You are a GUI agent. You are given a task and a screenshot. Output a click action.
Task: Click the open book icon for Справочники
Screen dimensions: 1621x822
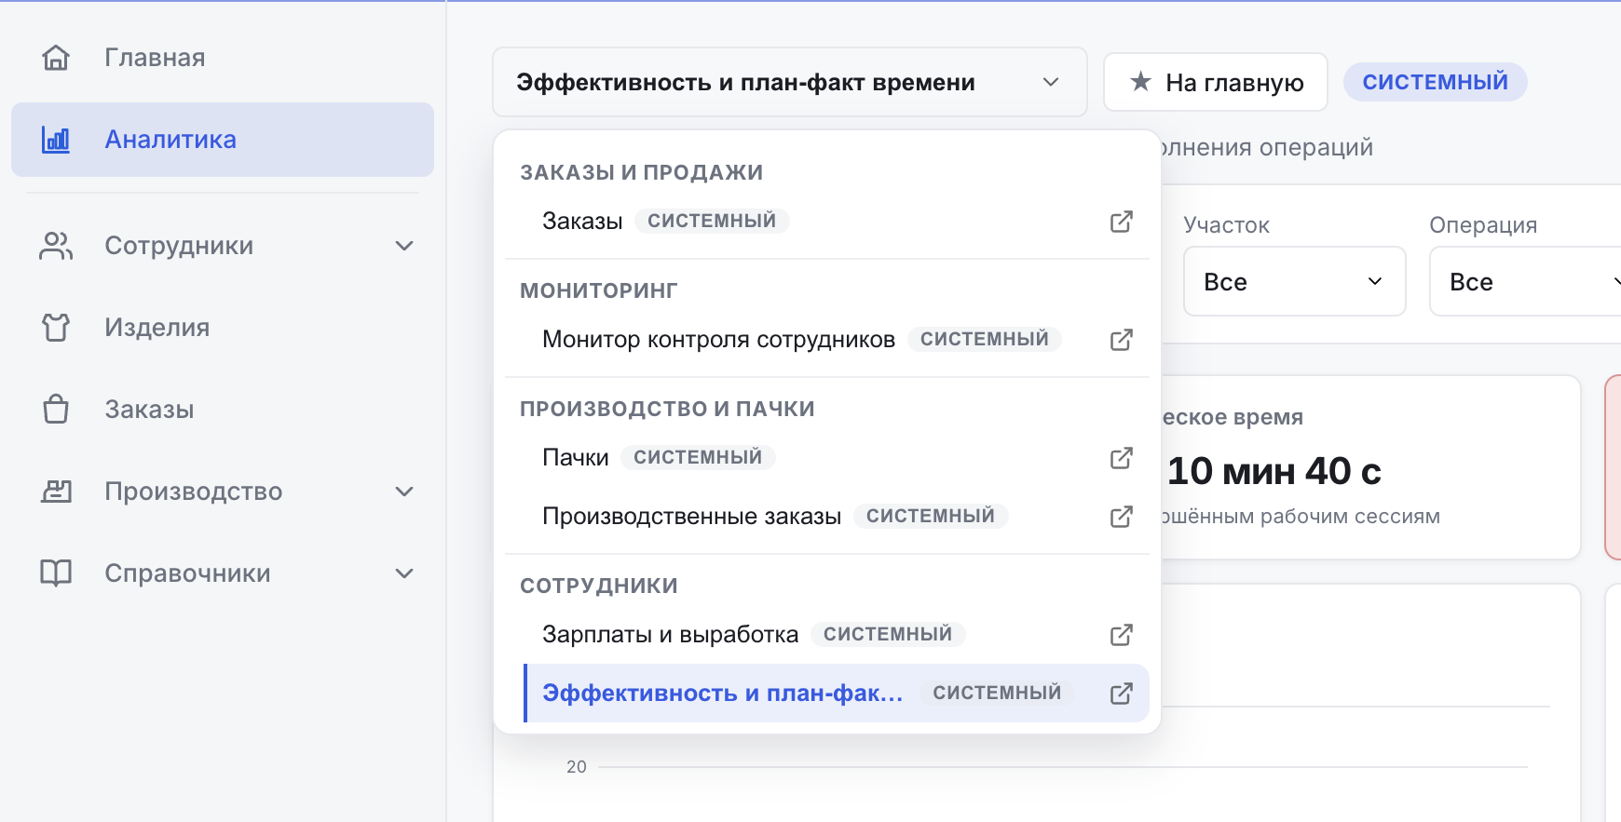click(x=56, y=573)
